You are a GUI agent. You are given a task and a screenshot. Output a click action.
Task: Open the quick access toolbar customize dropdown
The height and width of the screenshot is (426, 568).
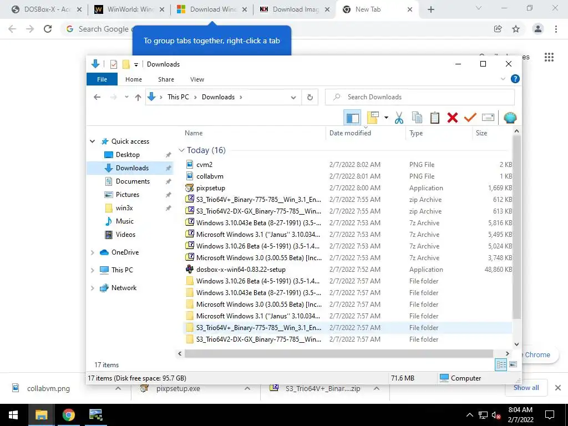[x=136, y=64]
